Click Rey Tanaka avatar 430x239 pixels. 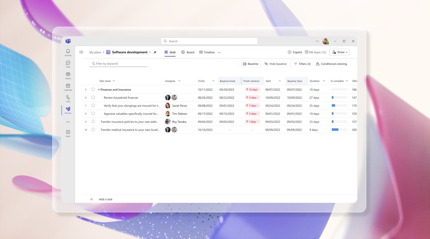click(x=167, y=122)
